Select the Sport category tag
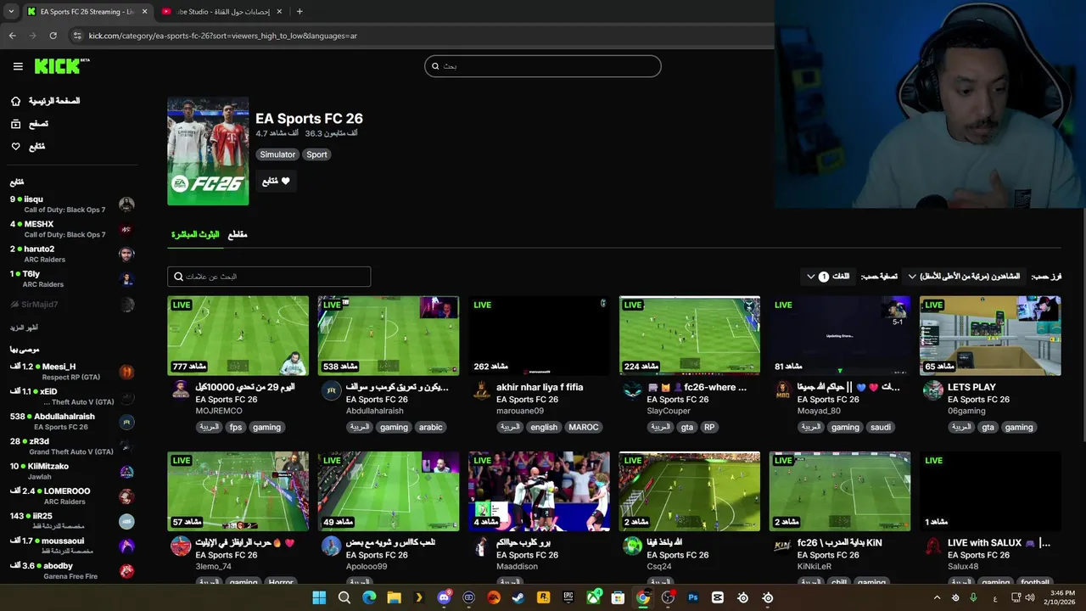 (x=316, y=154)
